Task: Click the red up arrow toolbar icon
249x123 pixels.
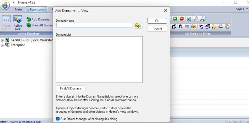Action: click(x=182, y=19)
